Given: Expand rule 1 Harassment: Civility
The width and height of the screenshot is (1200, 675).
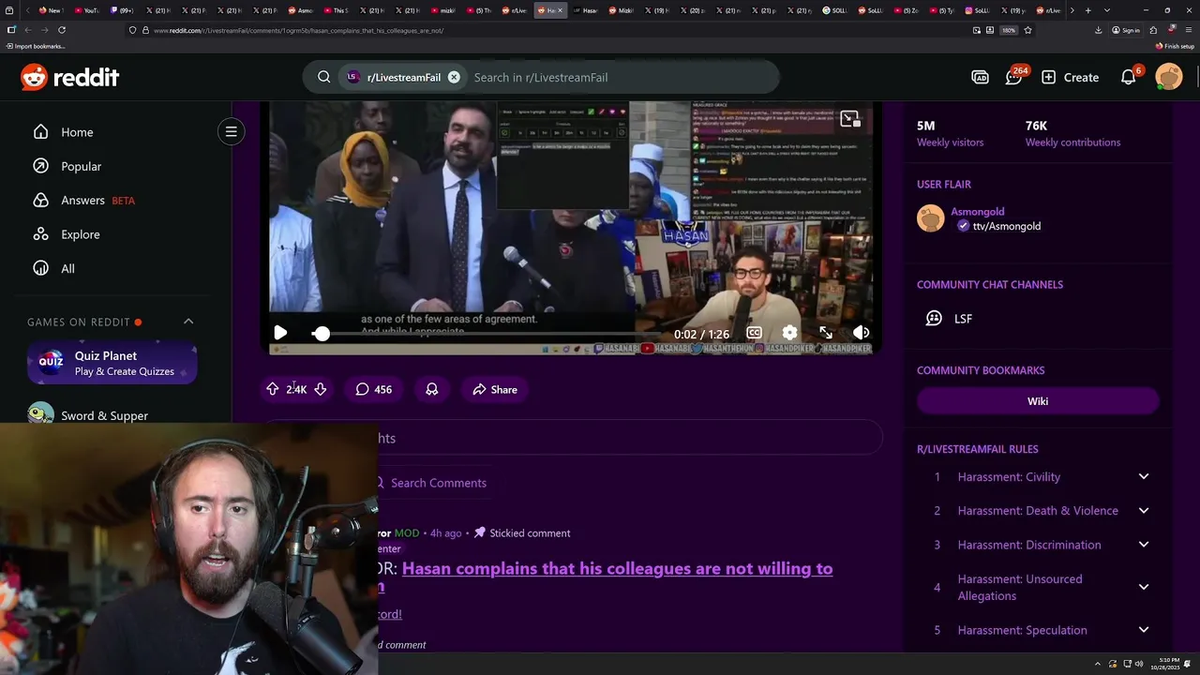Looking at the screenshot, I should click(x=1038, y=477).
